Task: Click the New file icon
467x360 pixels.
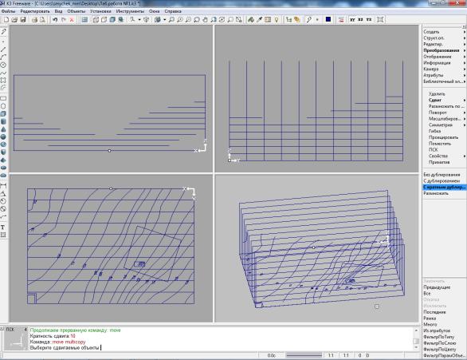Action: (6, 20)
